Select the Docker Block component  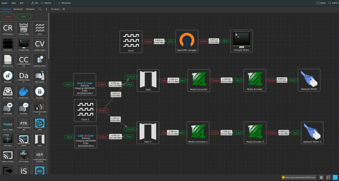[24, 92]
